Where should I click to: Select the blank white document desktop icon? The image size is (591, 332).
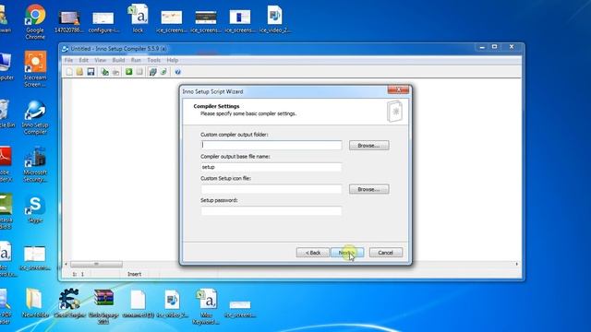tap(138, 303)
